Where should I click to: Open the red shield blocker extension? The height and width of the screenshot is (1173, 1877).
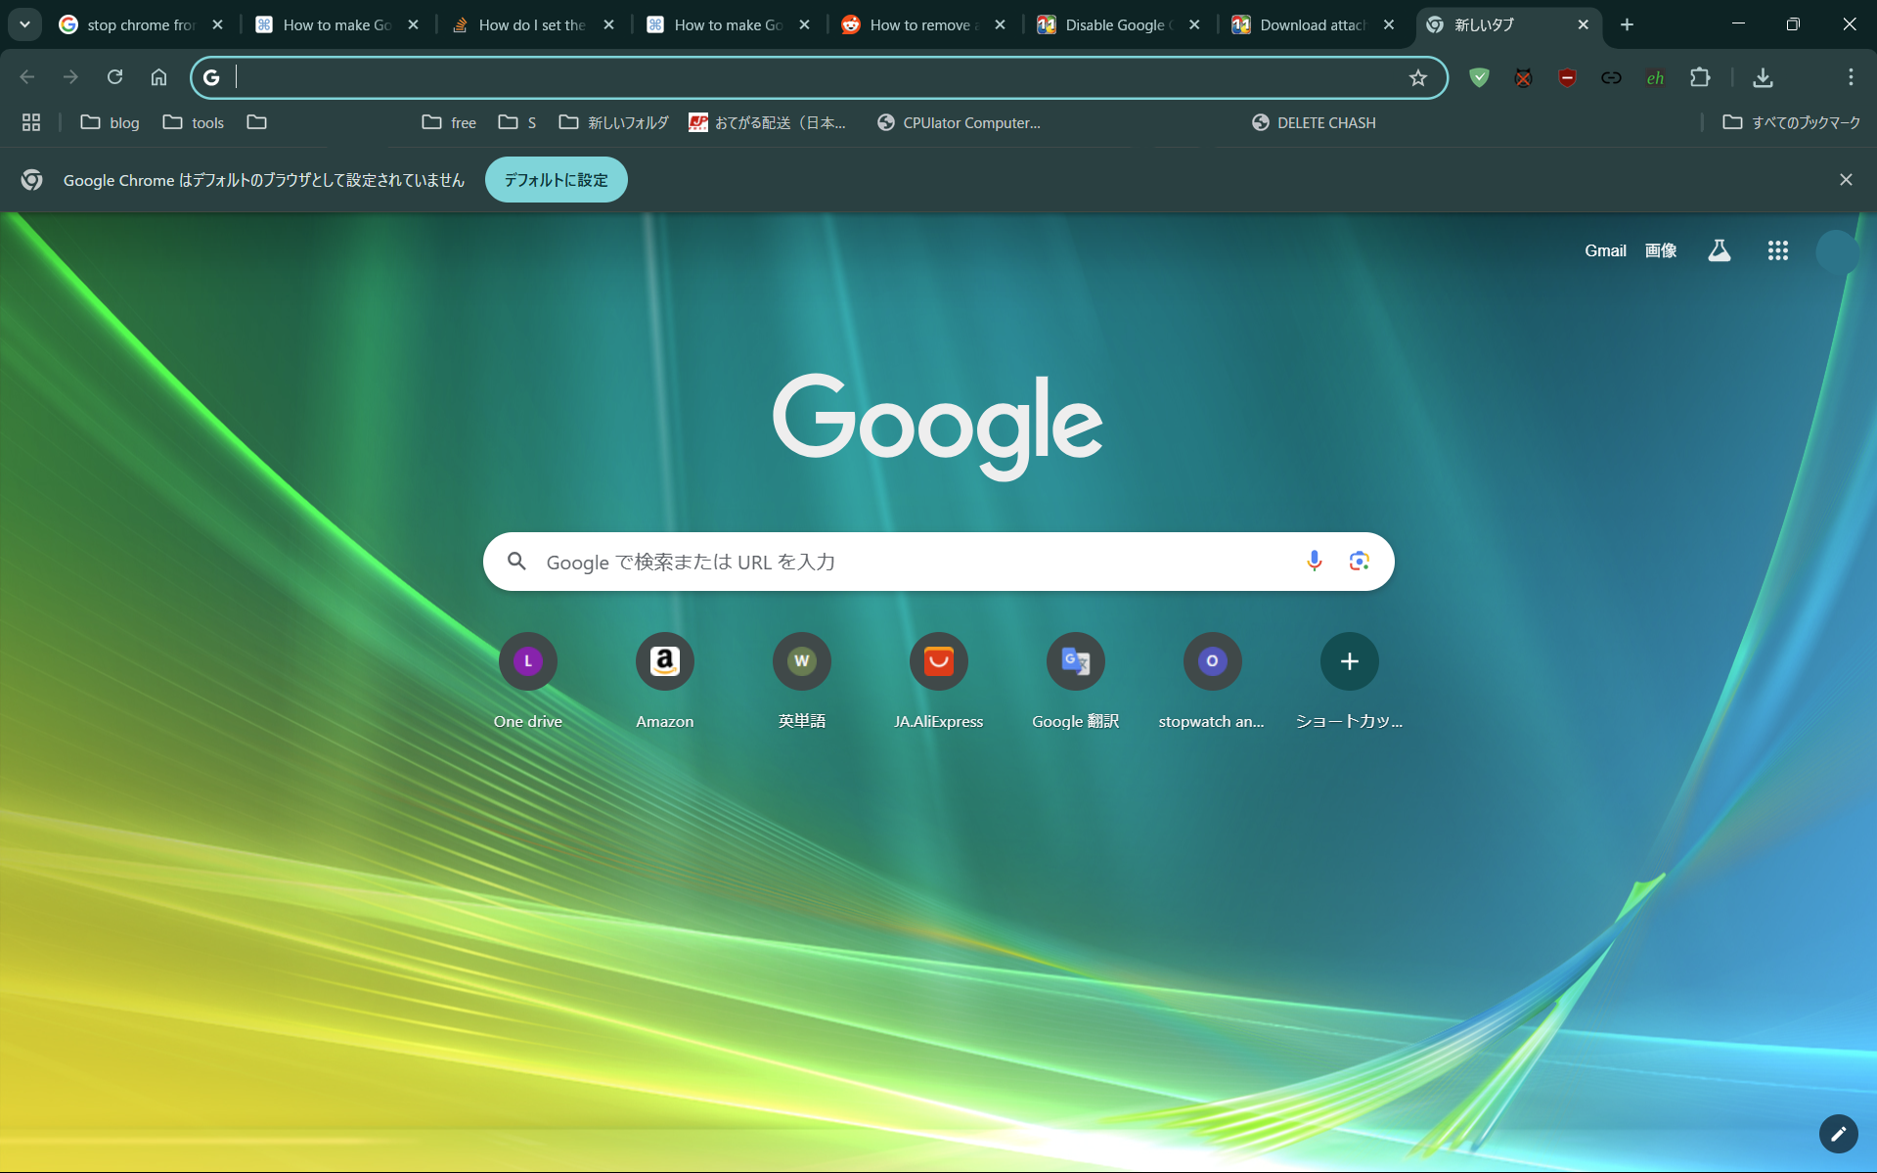click(x=1567, y=77)
